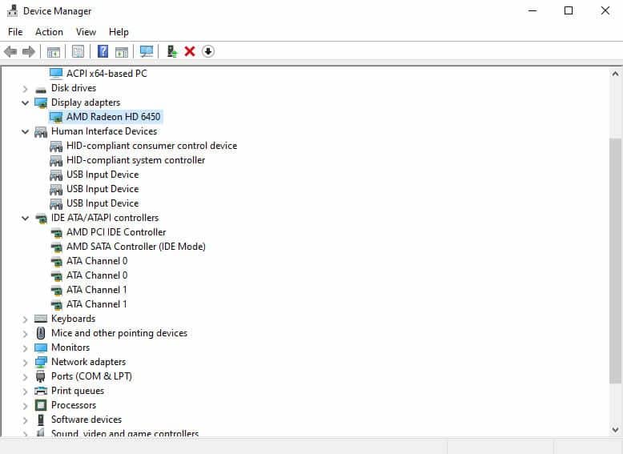623x454 pixels.
Task: Click the Processors chip icon
Action: click(41, 405)
